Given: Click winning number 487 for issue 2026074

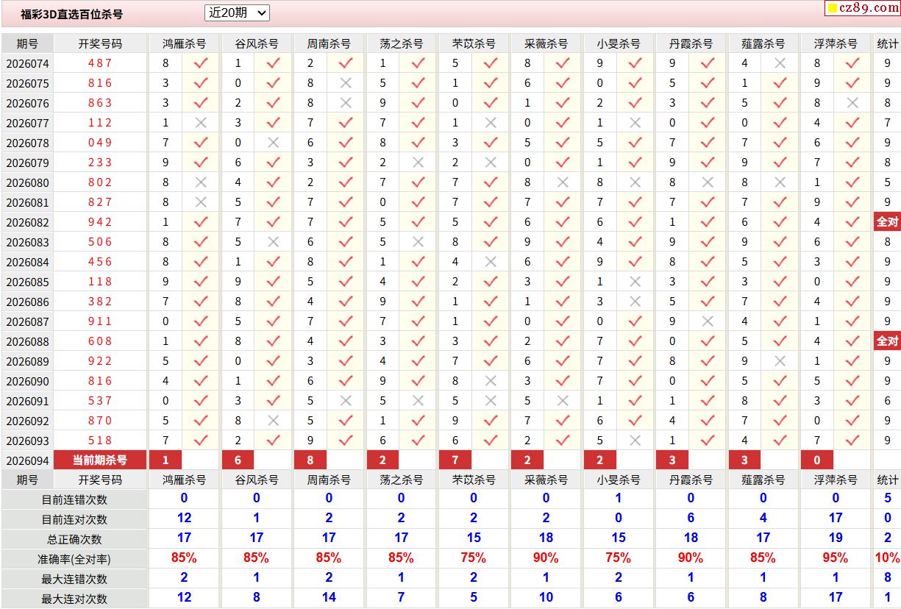Looking at the screenshot, I should [x=100, y=63].
